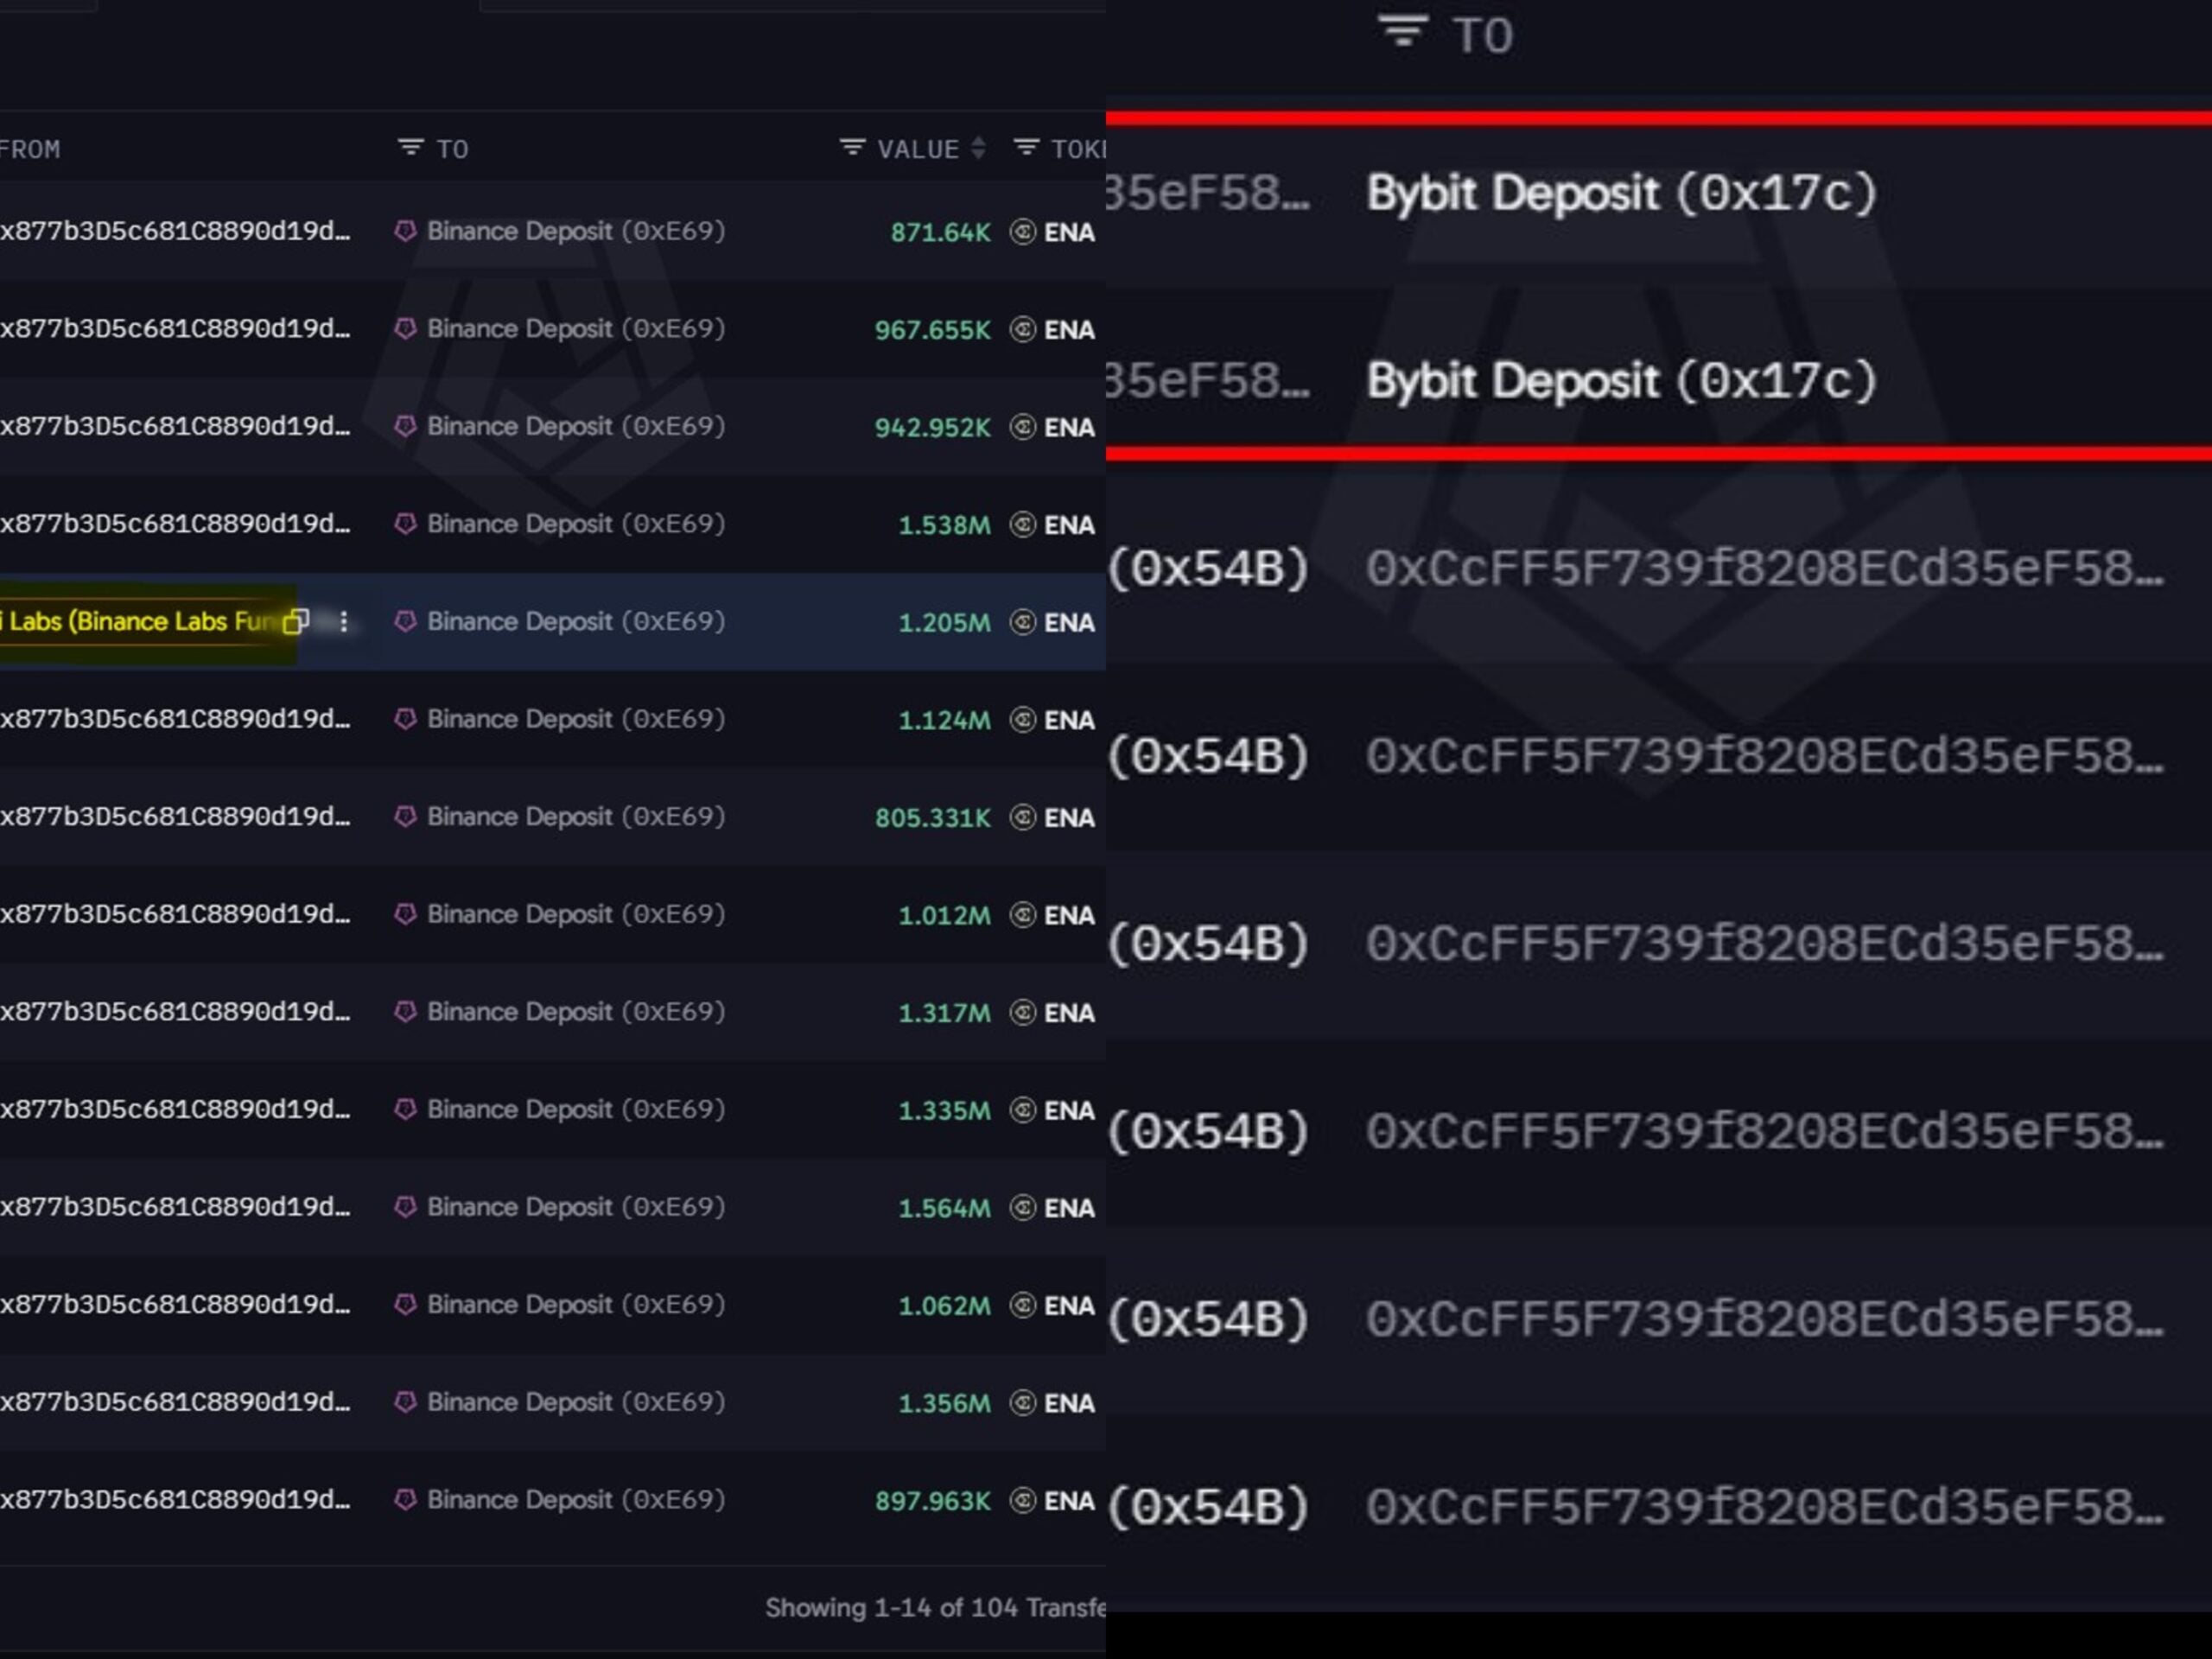Open Binance Deposit (0xE69) in 942.952K row
Image resolution: width=2212 pixels, height=1659 pixels.
click(x=576, y=427)
